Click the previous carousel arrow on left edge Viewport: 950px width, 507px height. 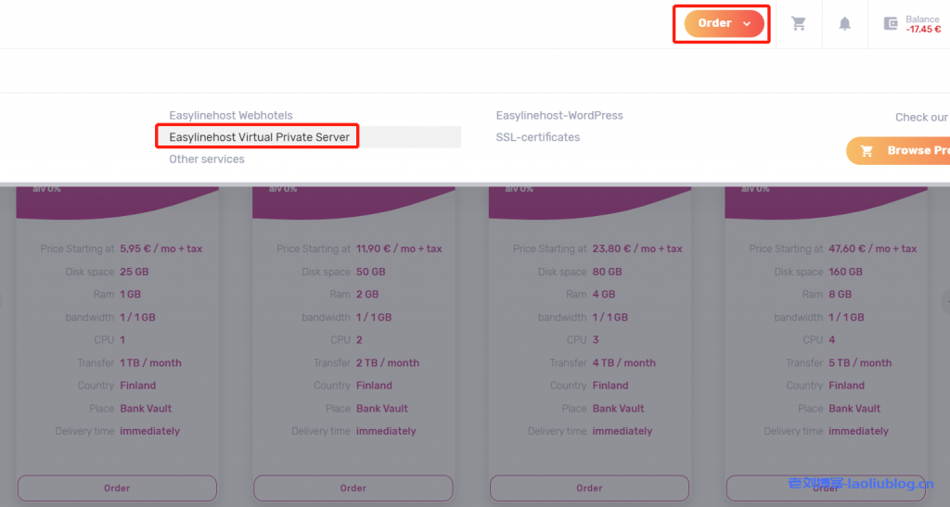3,301
